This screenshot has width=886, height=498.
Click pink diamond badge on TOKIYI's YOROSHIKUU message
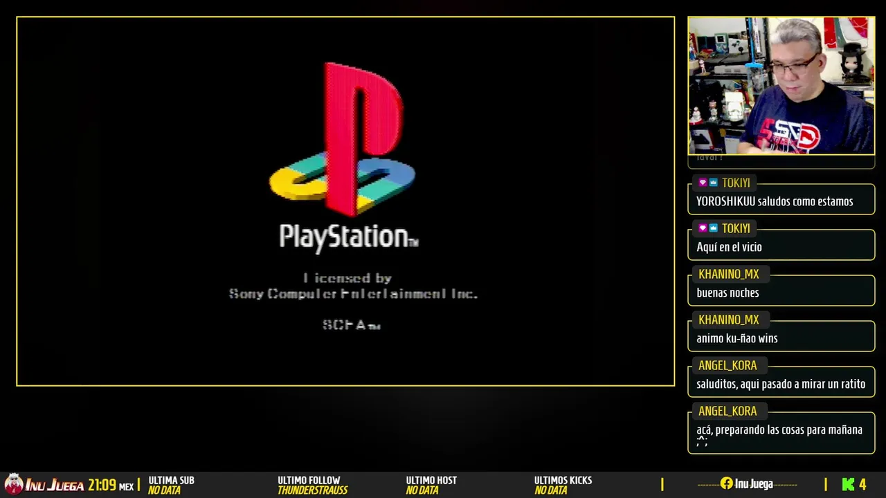tap(703, 183)
